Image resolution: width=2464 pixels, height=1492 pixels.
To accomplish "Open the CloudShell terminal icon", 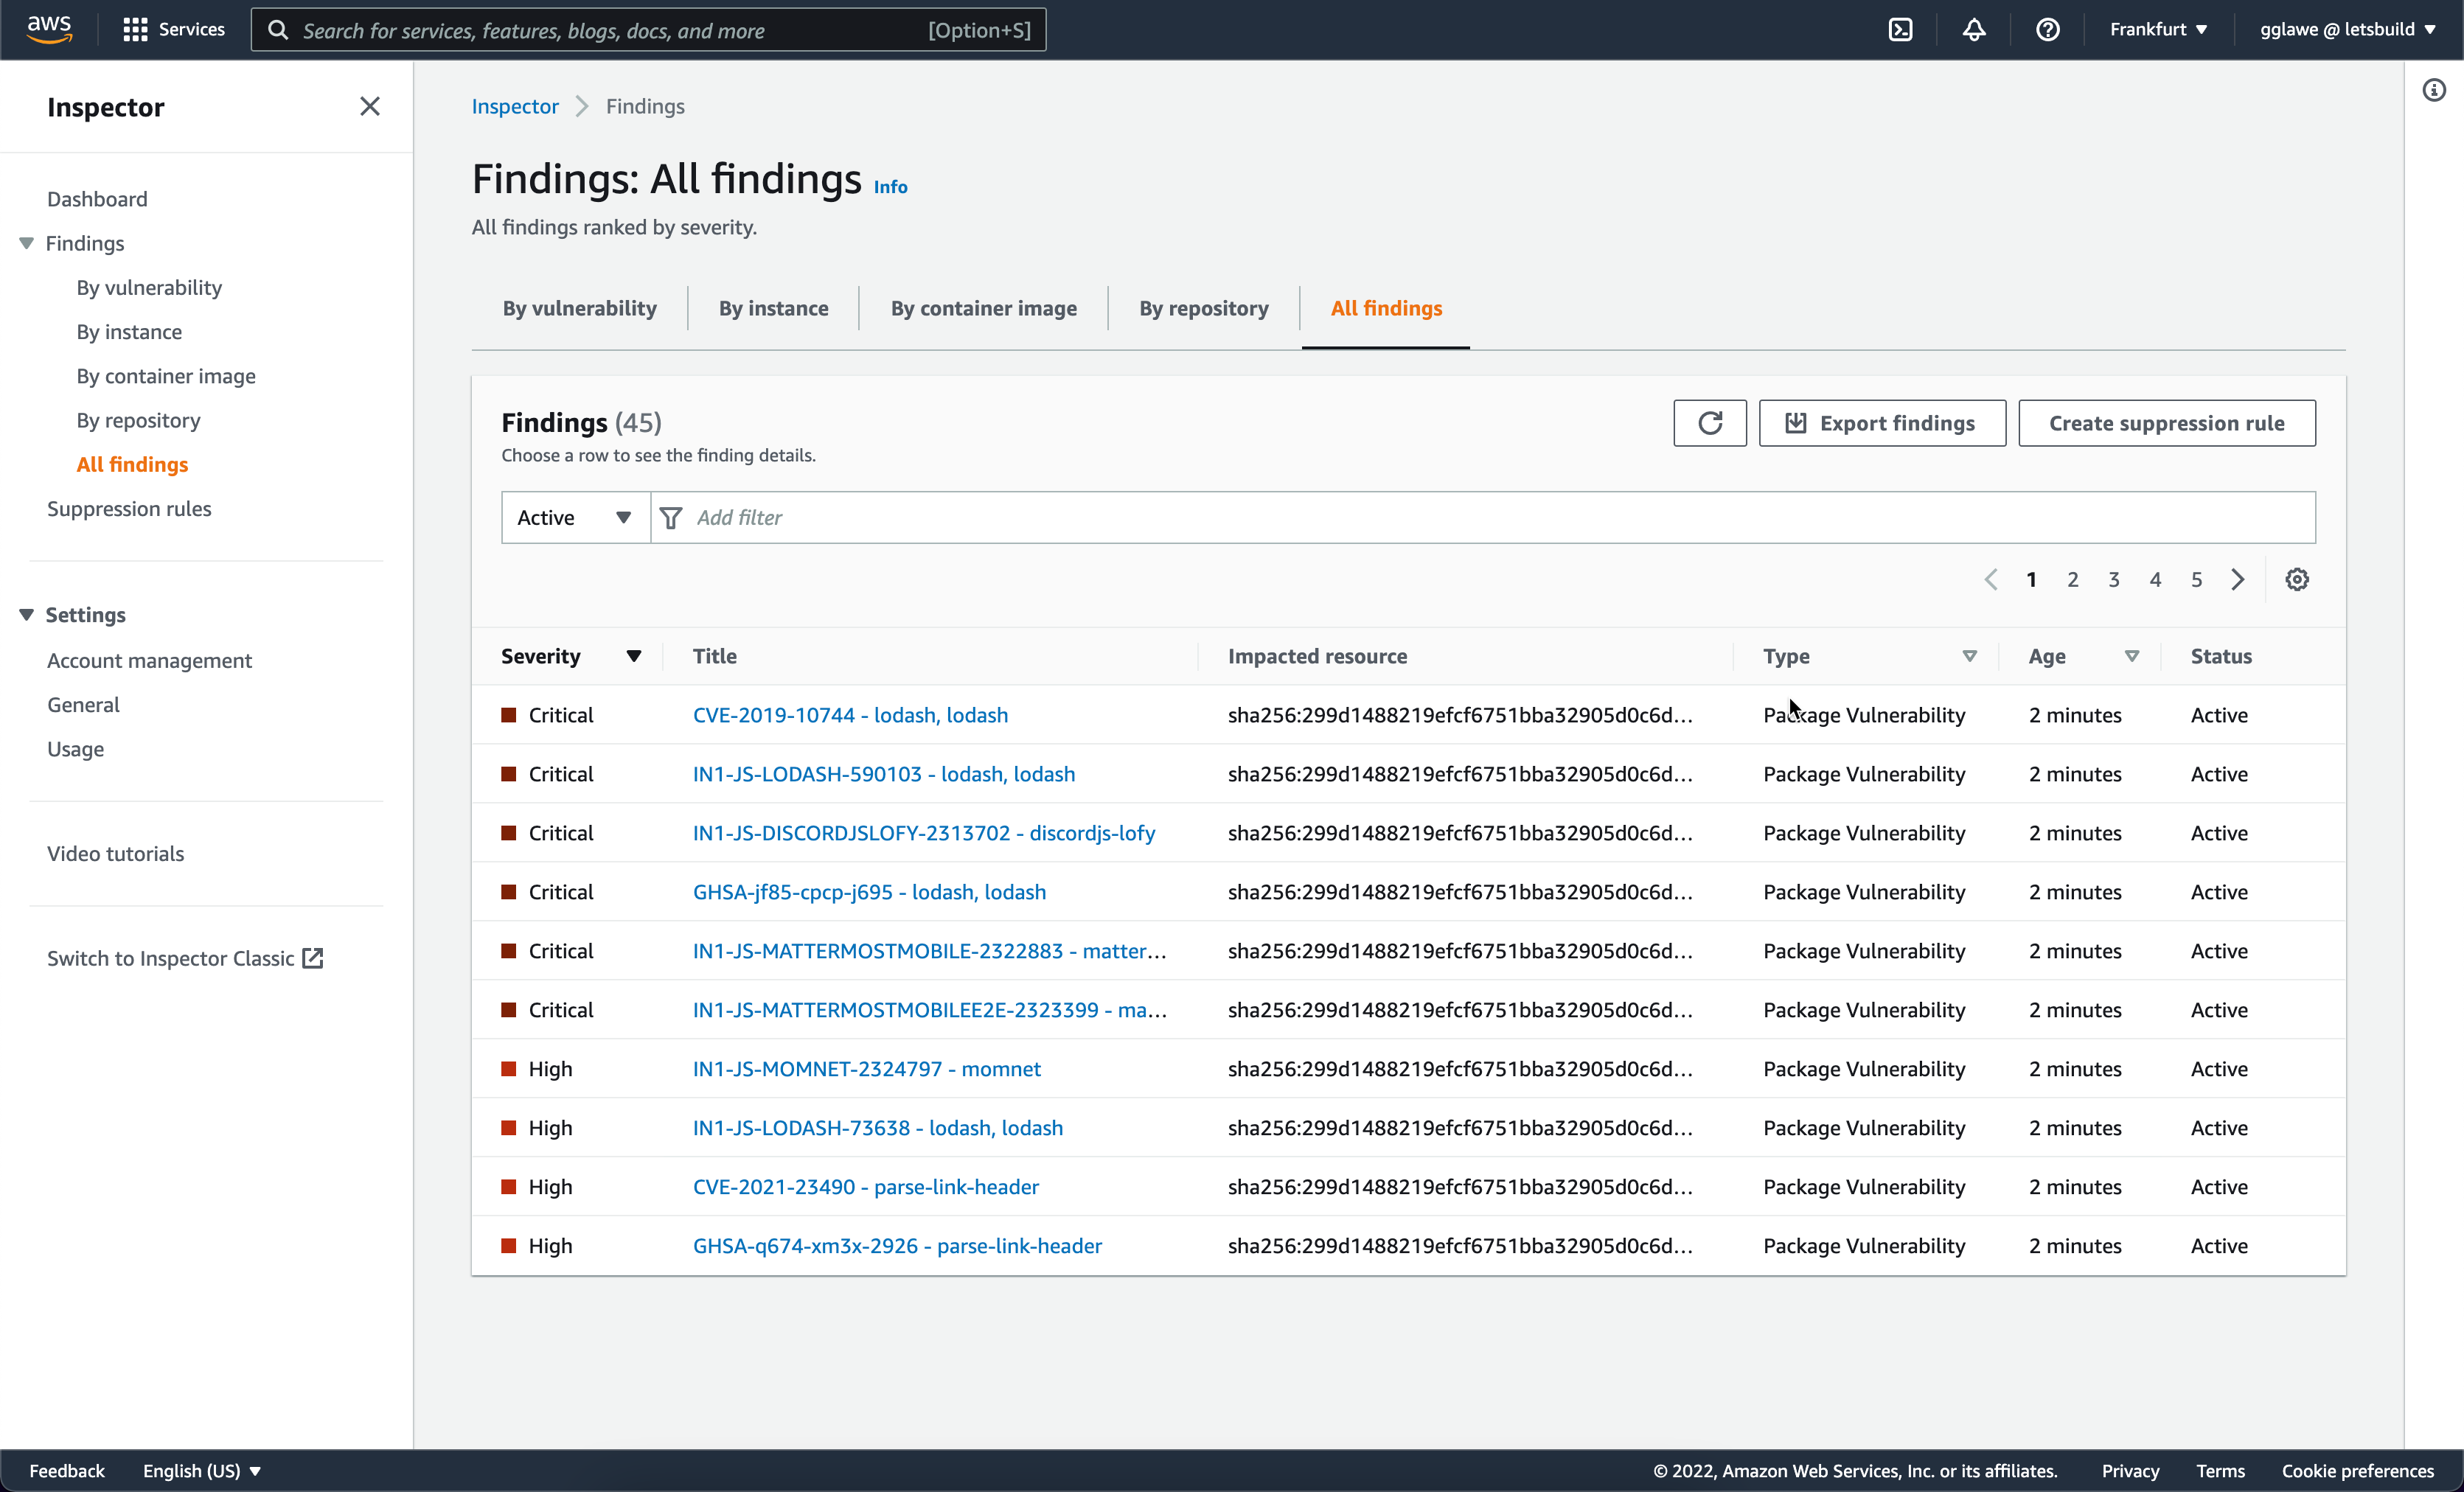I will tap(1900, 30).
